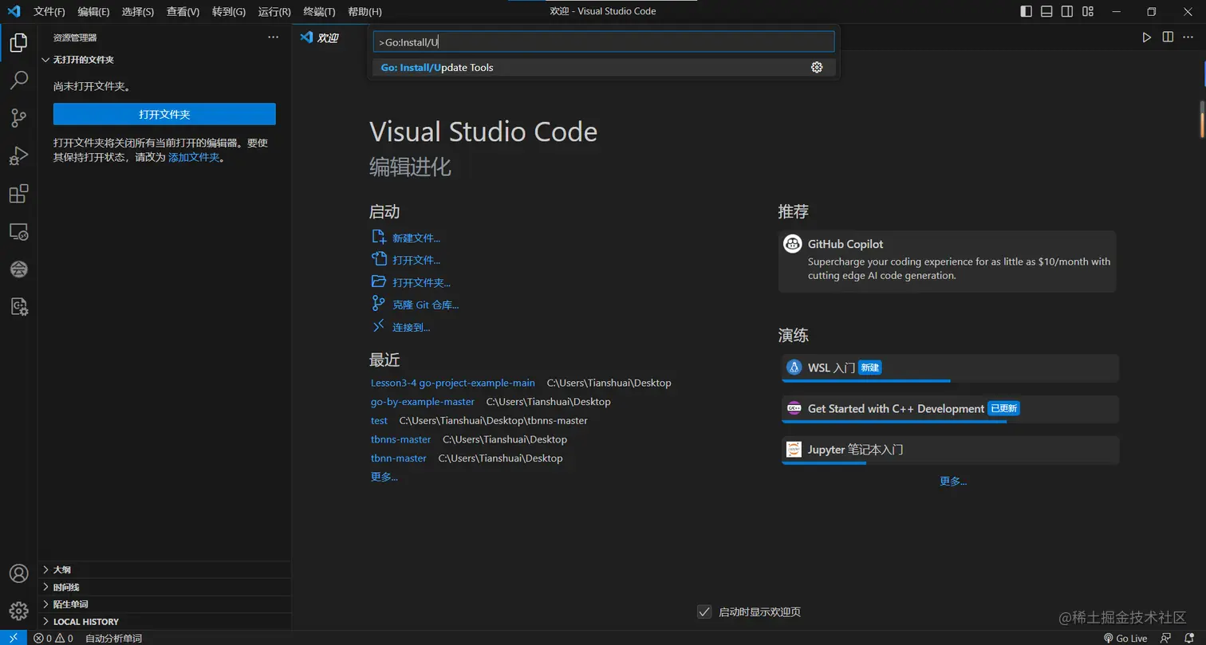Click 更多... under walkthroughs
The image size is (1206, 645).
[x=953, y=481]
